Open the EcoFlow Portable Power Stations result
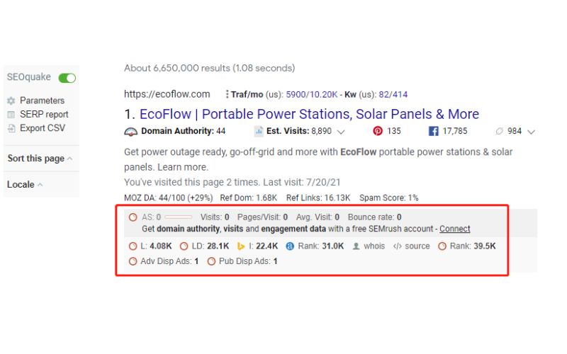 click(309, 114)
